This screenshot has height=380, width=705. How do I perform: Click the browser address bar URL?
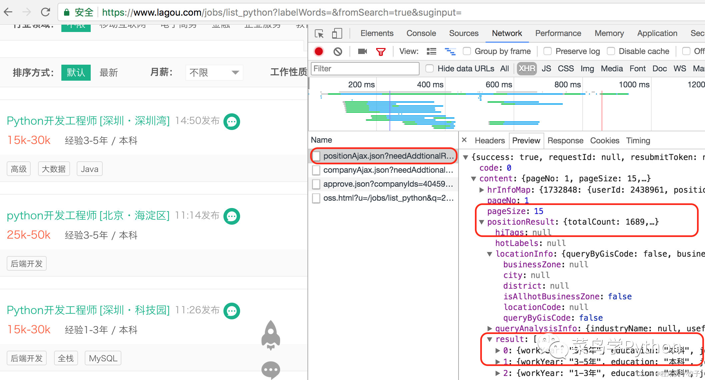pyautogui.click(x=281, y=13)
